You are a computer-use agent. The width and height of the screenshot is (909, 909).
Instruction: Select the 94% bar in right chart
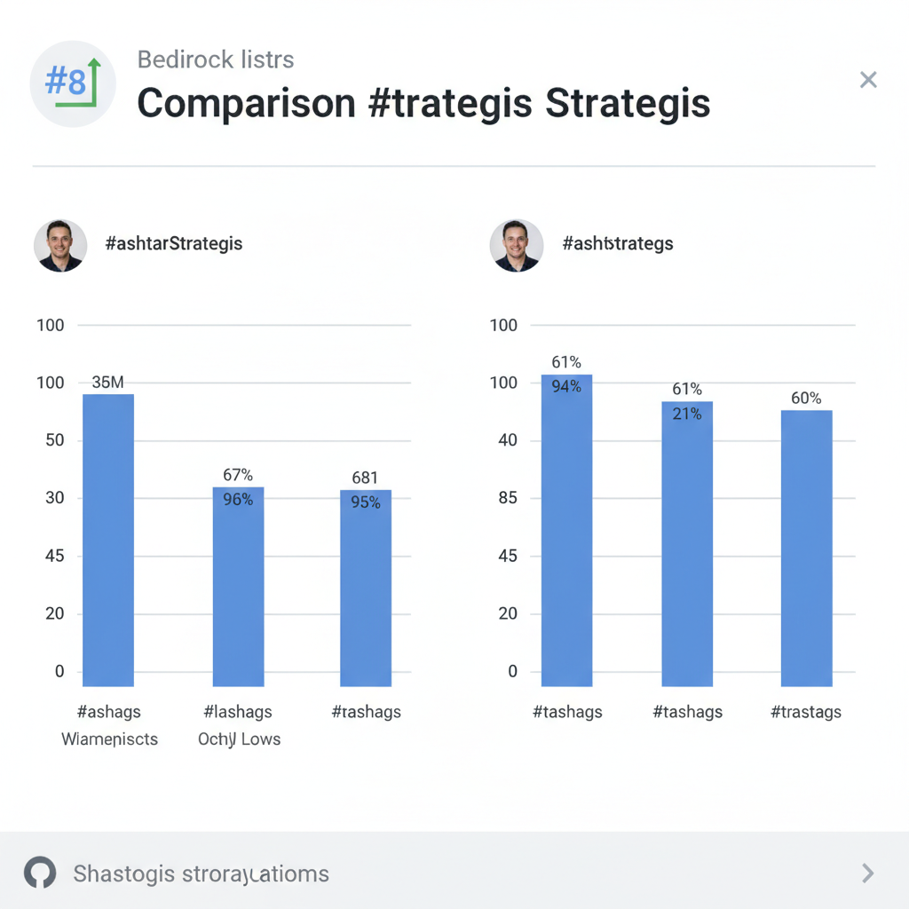point(566,530)
